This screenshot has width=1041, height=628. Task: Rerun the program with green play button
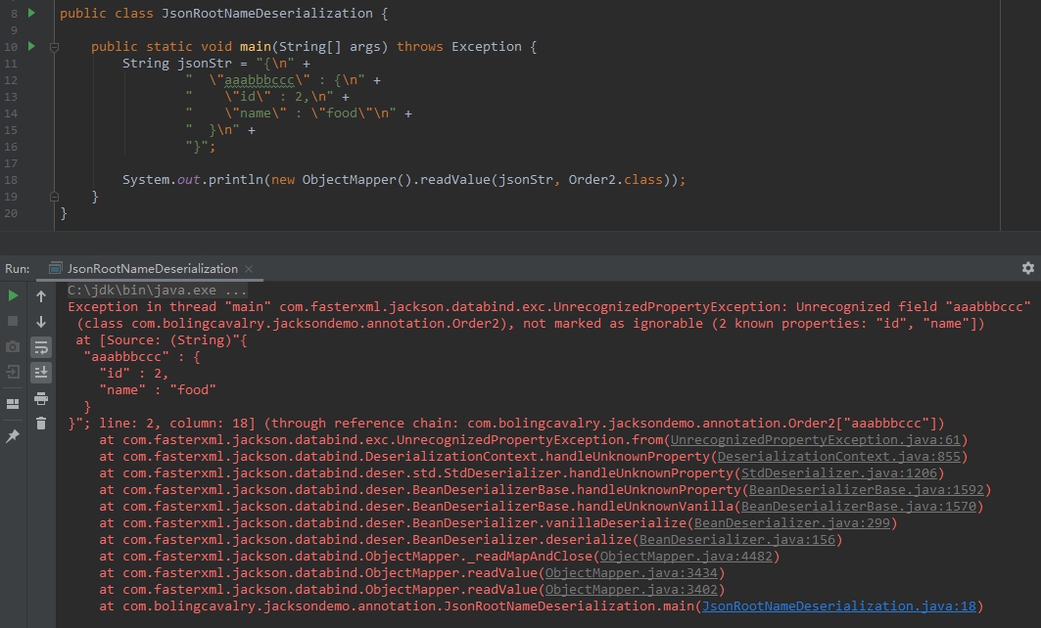13,295
